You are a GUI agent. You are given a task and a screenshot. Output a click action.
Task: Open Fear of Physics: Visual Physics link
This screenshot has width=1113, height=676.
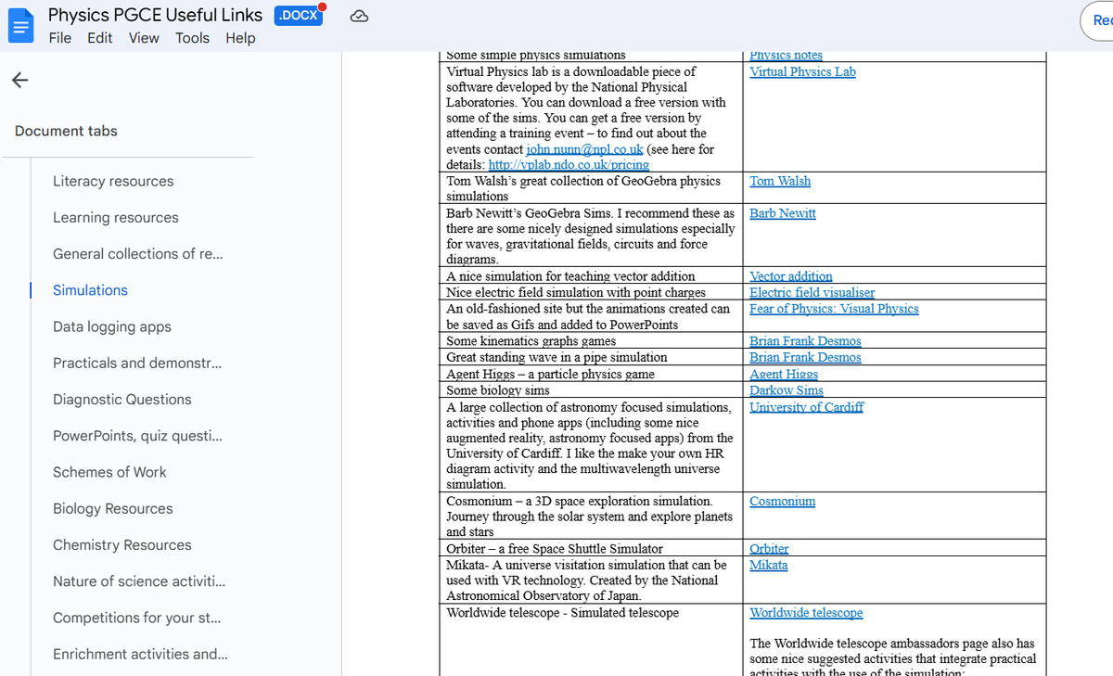pos(834,309)
